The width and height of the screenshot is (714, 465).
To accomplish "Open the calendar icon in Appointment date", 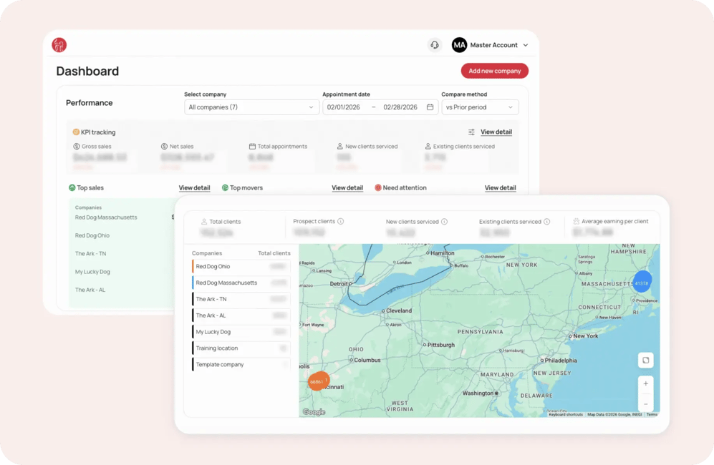I will coord(430,107).
